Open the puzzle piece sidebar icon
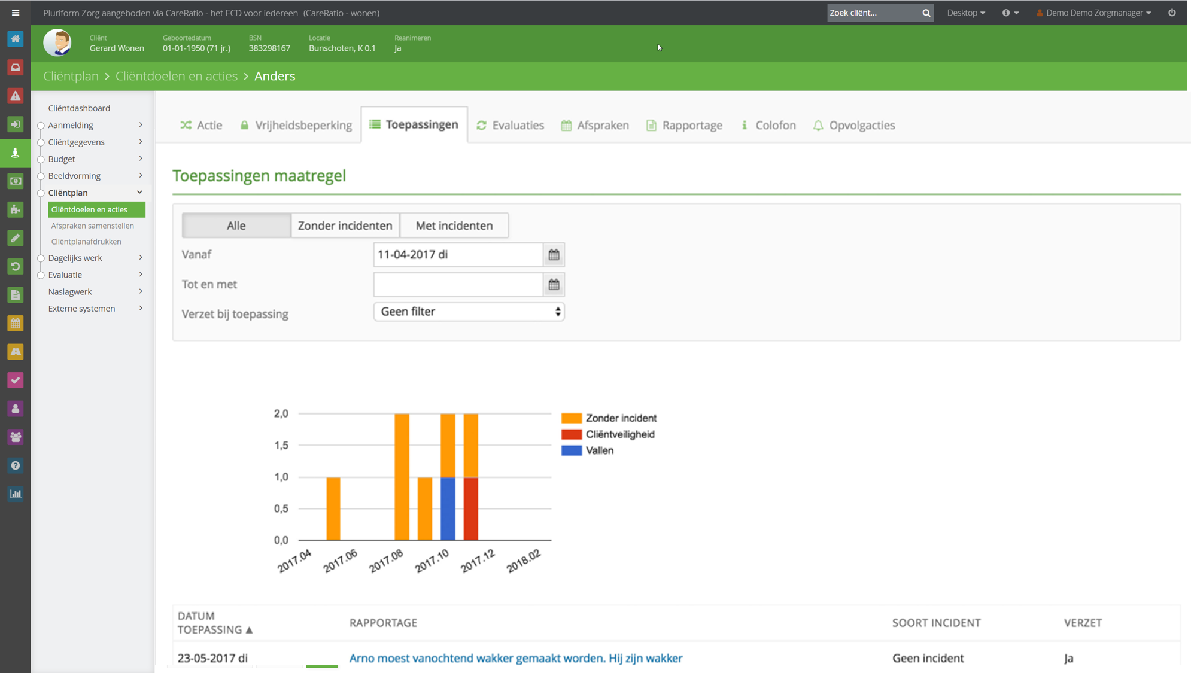The width and height of the screenshot is (1191, 673). pyautogui.click(x=16, y=209)
